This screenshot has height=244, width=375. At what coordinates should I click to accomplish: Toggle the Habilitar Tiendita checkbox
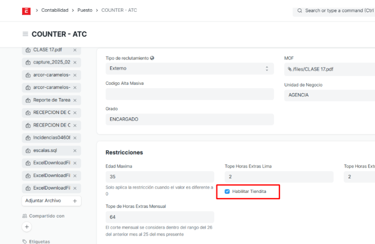click(x=227, y=192)
